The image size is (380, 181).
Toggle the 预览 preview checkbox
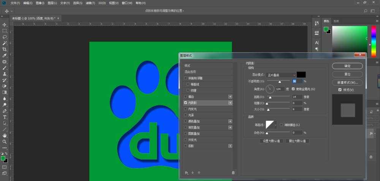340,90
